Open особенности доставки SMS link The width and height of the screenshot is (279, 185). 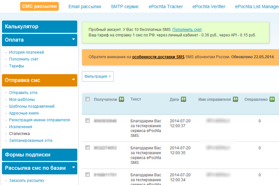point(158,57)
